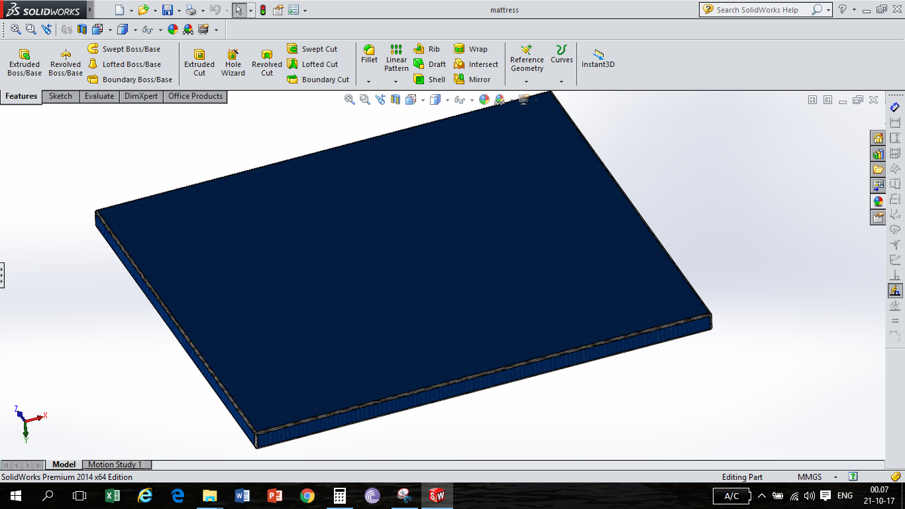This screenshot has width=905, height=509.
Task: Open the DimXpert tab
Action: (141, 97)
